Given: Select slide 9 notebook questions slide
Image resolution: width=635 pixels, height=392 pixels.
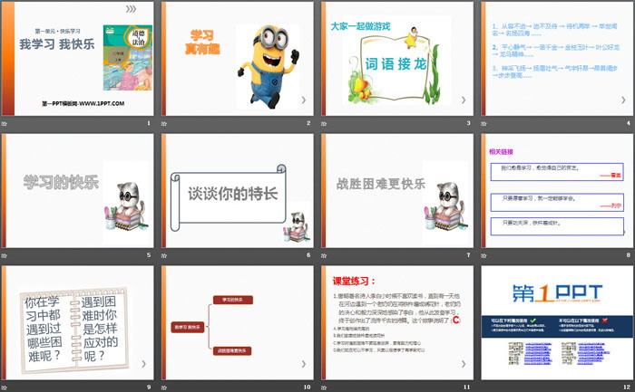Looking at the screenshot, I should pos(78,323).
